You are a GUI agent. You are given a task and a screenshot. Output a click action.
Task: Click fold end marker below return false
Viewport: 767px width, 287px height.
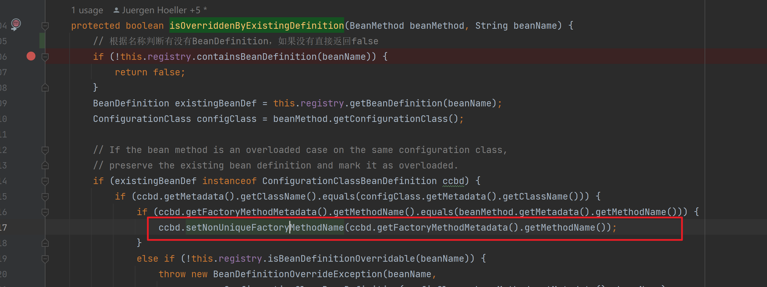pyautogui.click(x=45, y=88)
